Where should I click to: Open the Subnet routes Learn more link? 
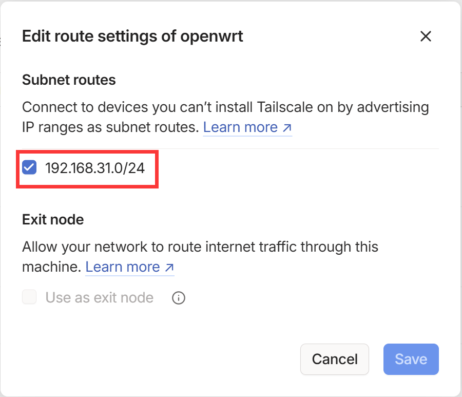click(241, 127)
